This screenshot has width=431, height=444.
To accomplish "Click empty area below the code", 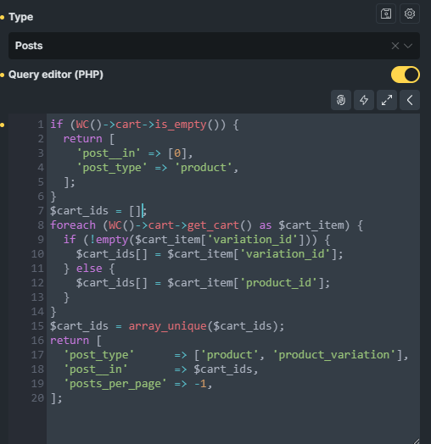I will 232,424.
